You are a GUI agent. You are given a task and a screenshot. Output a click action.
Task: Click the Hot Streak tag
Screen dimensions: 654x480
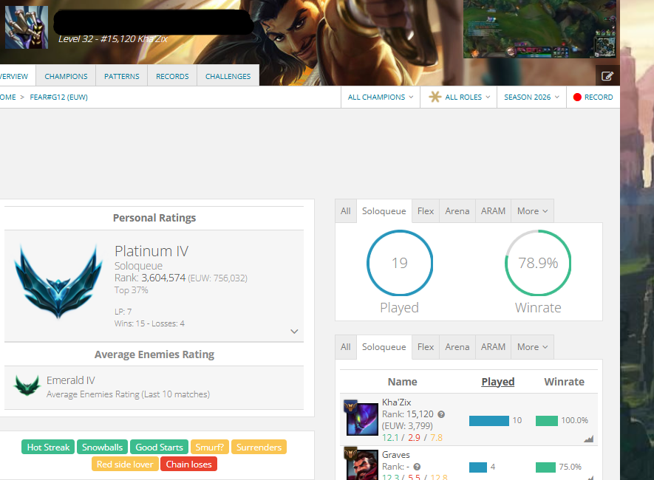[48, 447]
